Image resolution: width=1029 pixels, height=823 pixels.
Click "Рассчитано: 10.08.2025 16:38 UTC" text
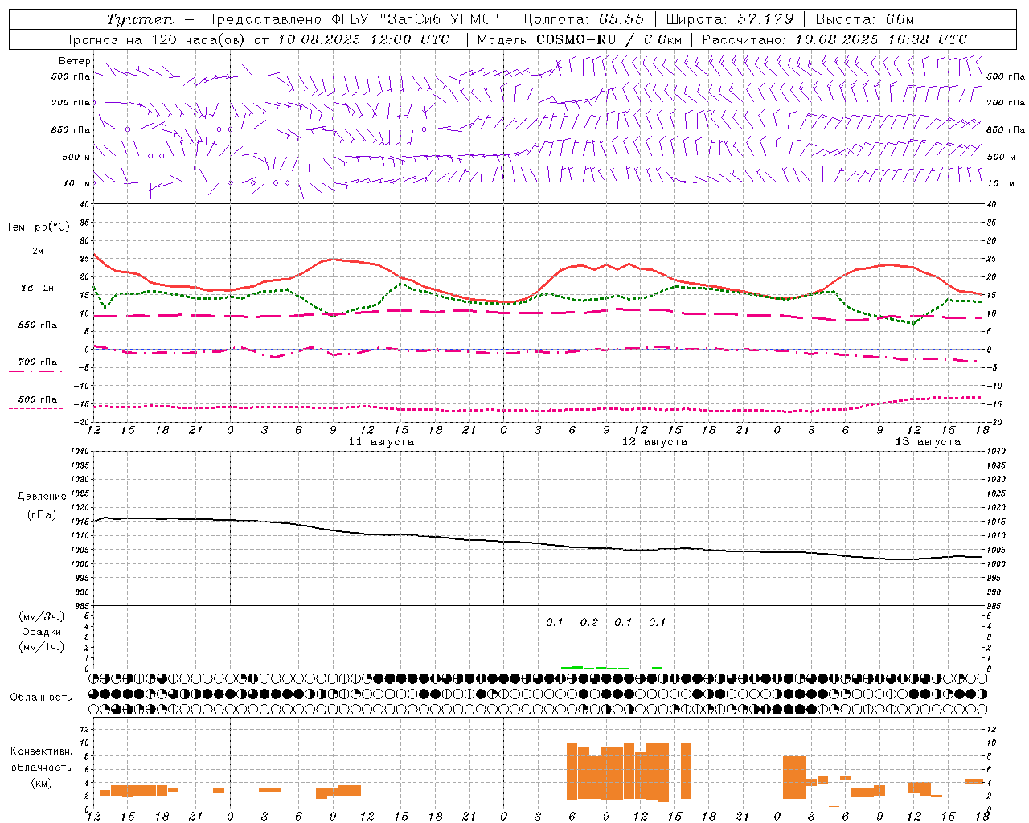834,39
